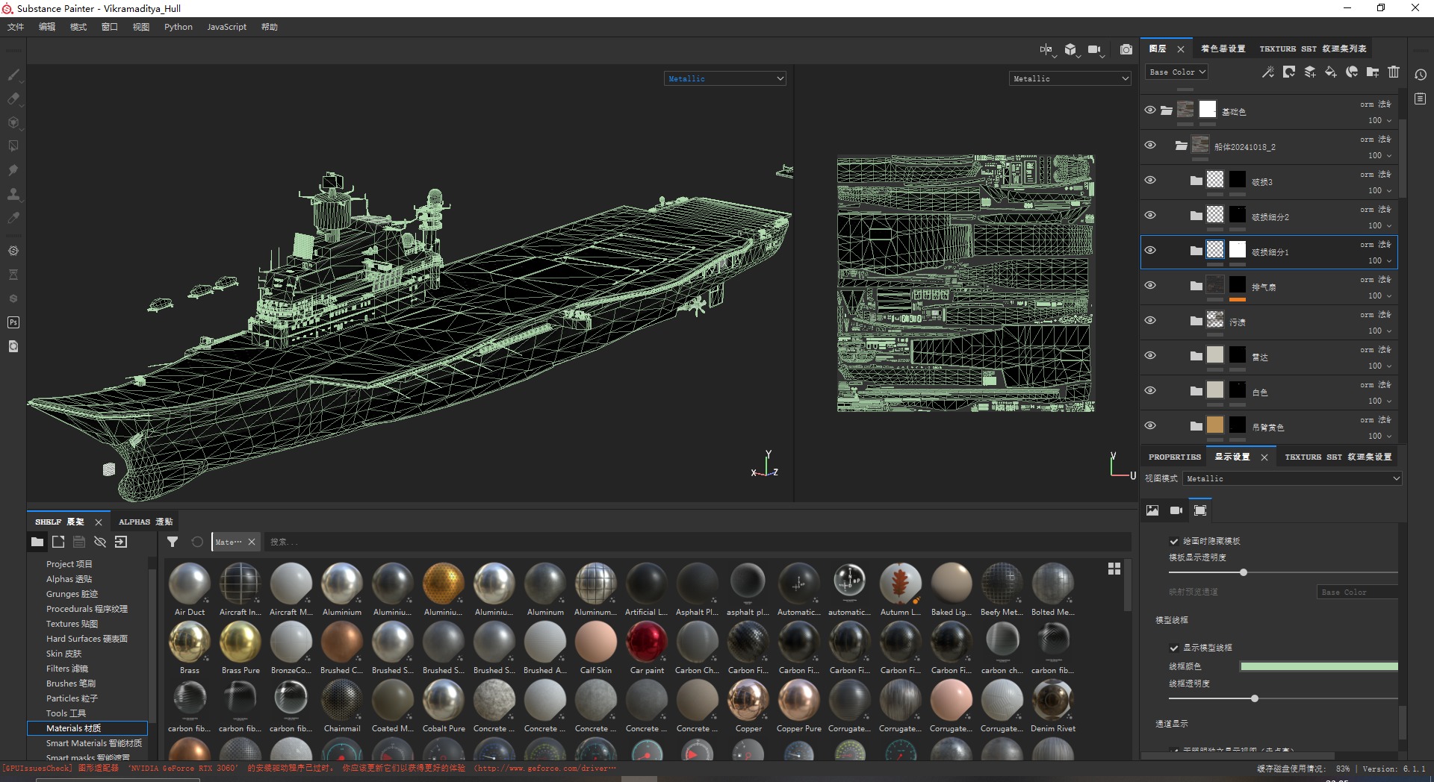Click the shelf filter funnel icon

[x=173, y=542]
